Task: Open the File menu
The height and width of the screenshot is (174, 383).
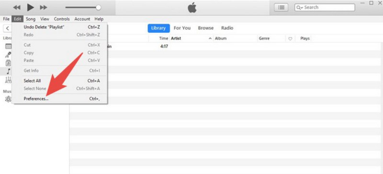Action: [x=6, y=19]
